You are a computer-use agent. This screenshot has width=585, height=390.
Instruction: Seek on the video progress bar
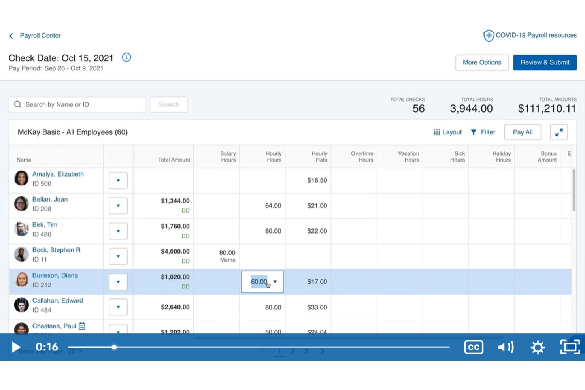coord(259,347)
